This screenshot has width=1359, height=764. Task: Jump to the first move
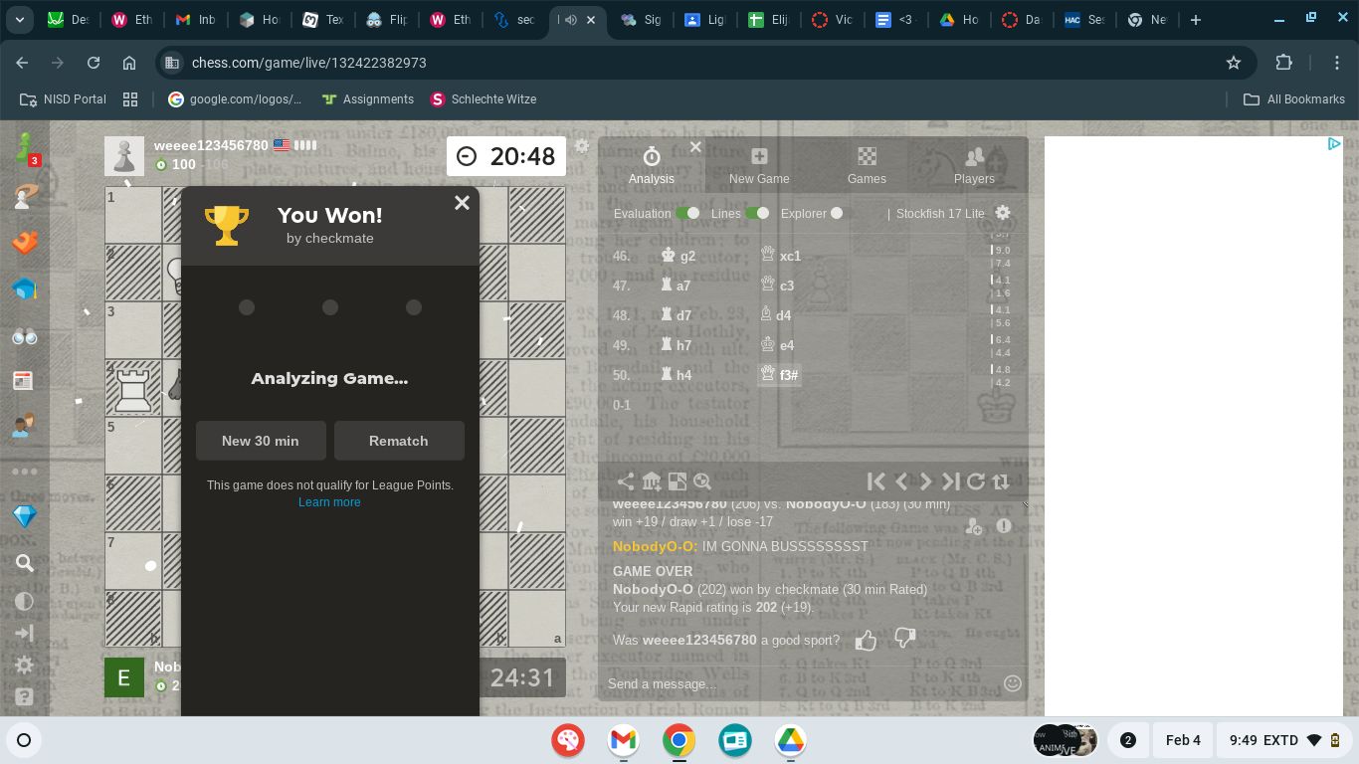(x=875, y=481)
